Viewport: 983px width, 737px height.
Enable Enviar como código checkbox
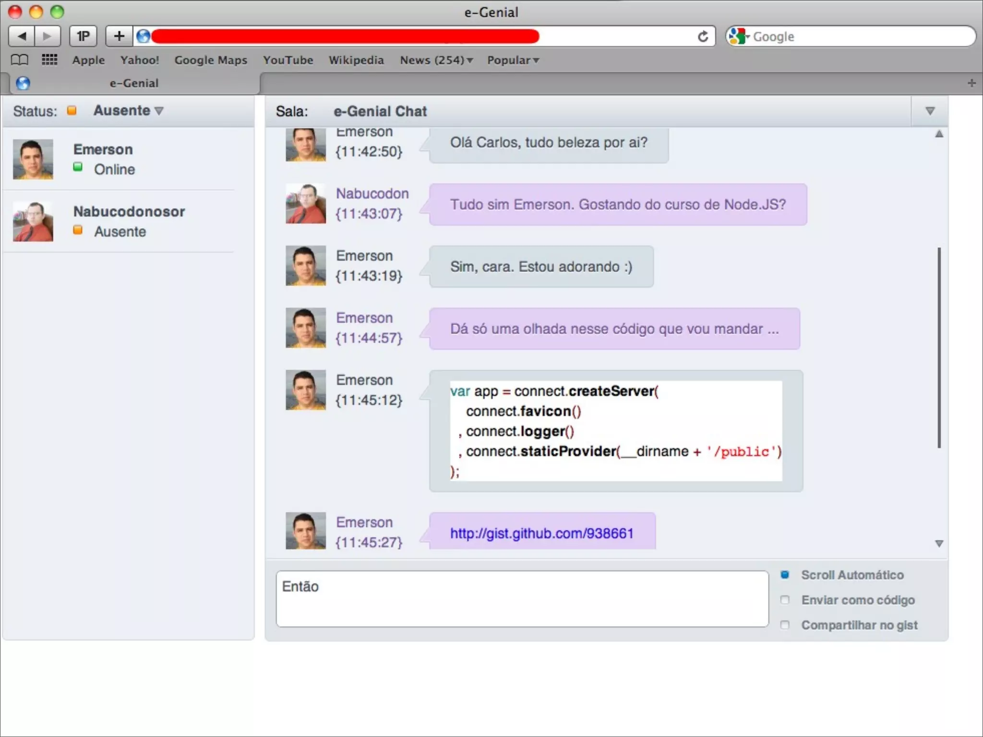click(x=785, y=600)
